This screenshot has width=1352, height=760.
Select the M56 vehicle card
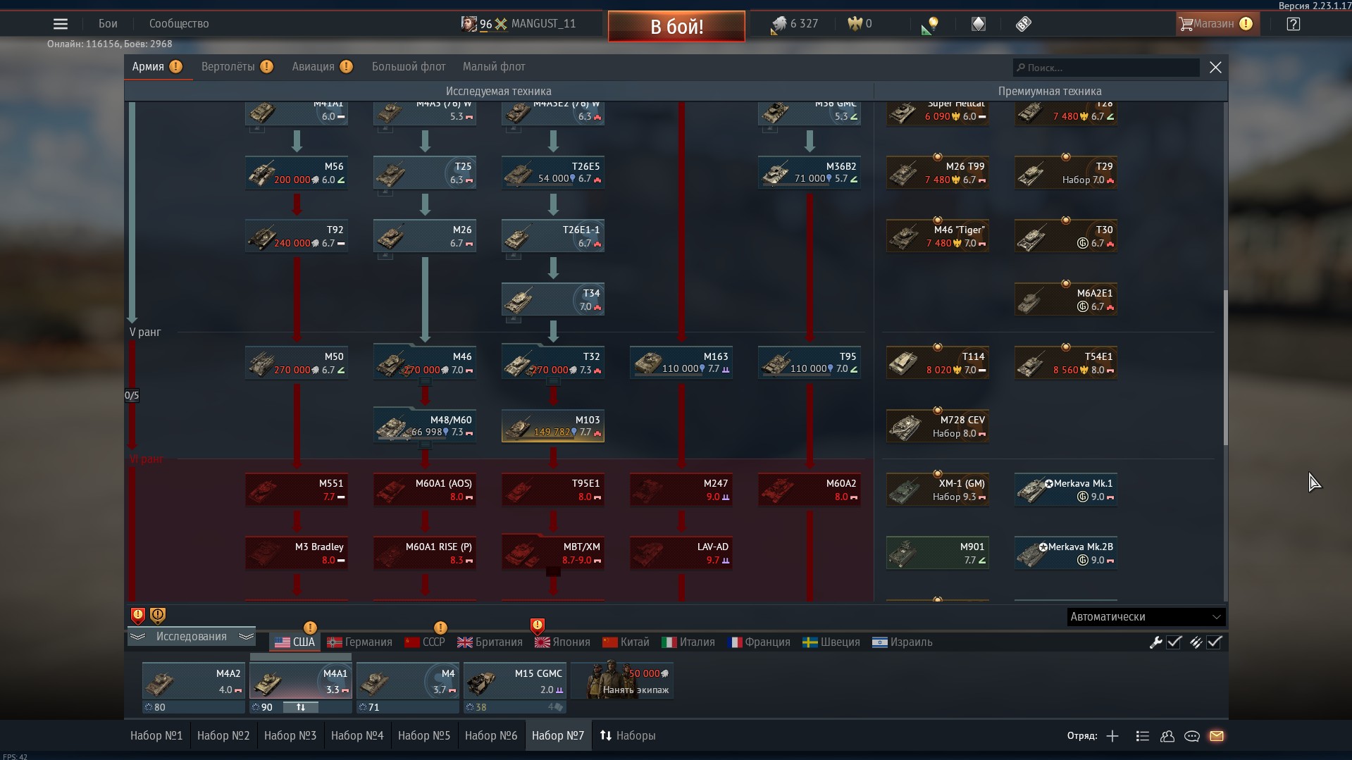pos(297,173)
